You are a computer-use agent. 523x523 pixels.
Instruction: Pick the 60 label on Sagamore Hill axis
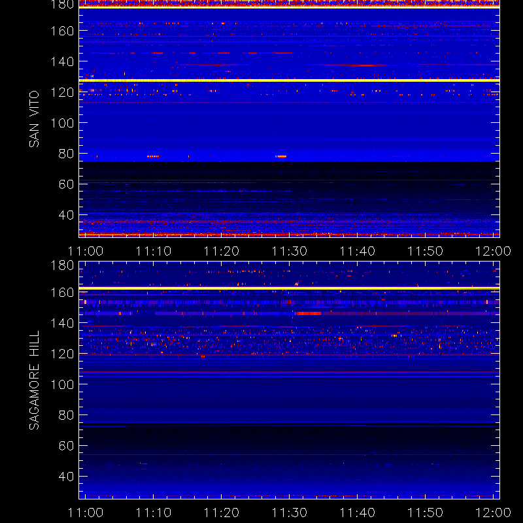pos(66,446)
